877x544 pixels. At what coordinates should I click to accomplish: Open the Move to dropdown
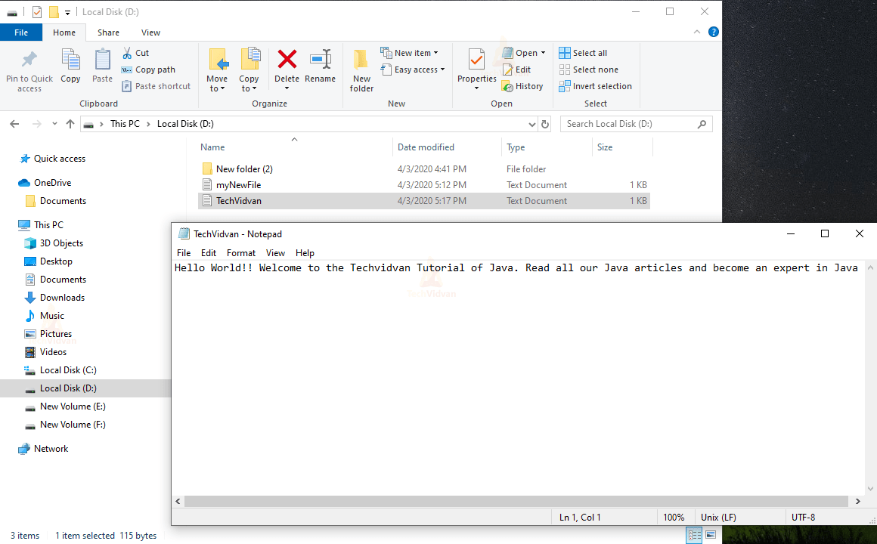coord(218,70)
